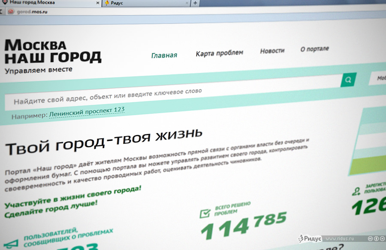Viewport: 386px width, 250px height.
Task: Open the Карта проблем menu item
Action: (219, 53)
